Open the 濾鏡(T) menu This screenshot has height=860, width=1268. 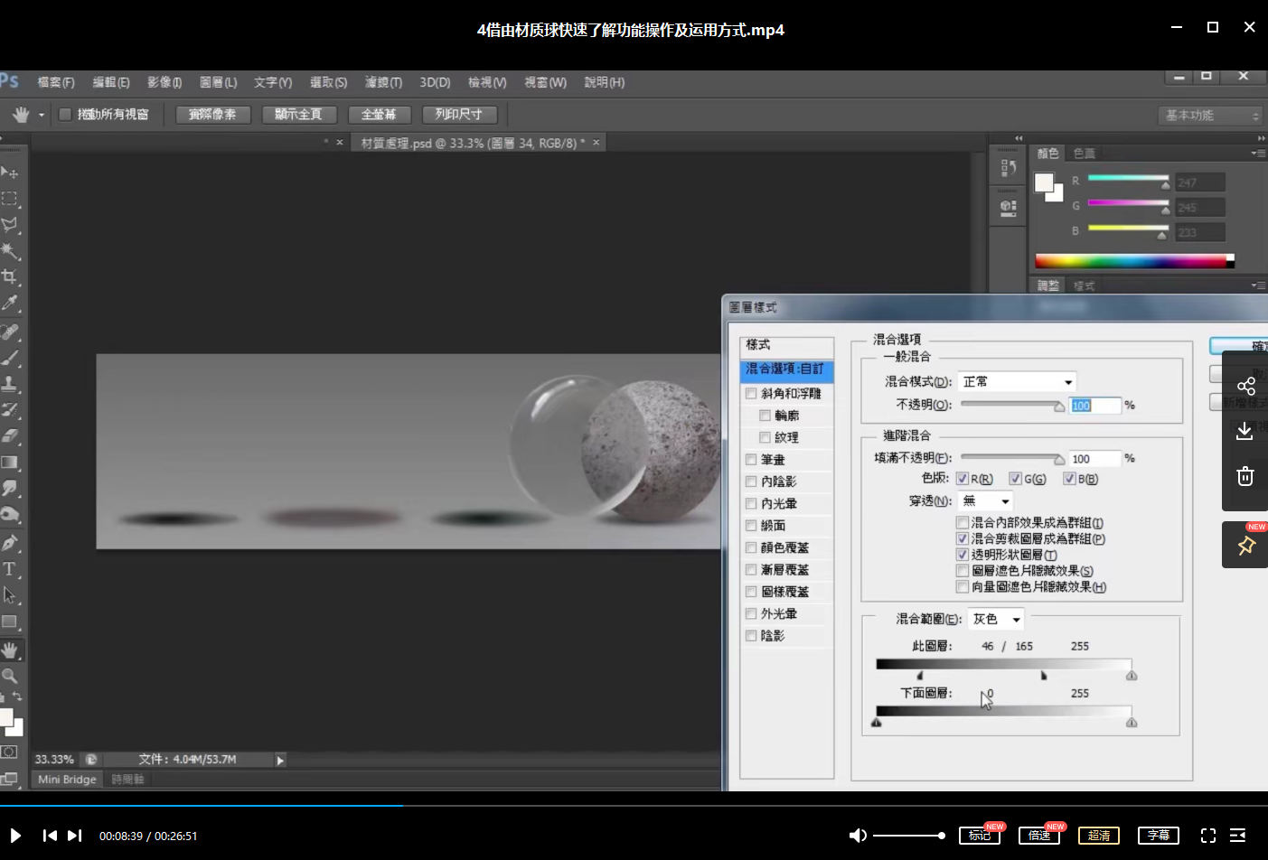coord(383,82)
